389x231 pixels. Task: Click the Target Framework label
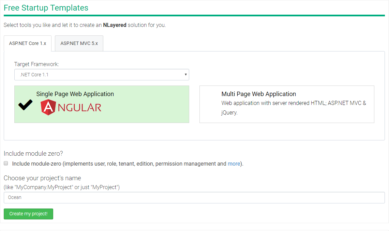click(x=36, y=64)
